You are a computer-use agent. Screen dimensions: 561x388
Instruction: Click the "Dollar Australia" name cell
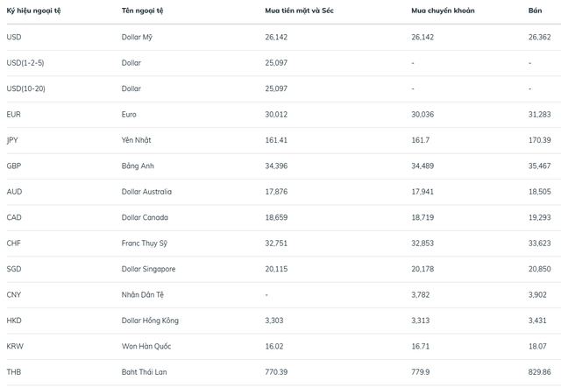pos(147,191)
